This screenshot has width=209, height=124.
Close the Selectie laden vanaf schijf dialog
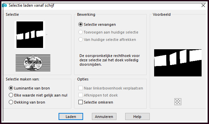pos(203,5)
